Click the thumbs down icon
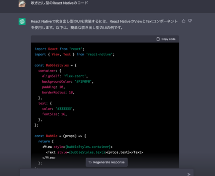 (x=190, y=21)
